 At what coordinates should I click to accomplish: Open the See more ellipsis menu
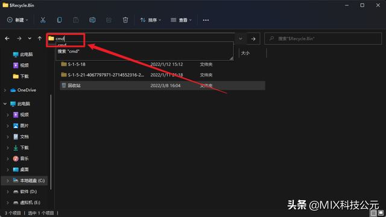pos(206,20)
